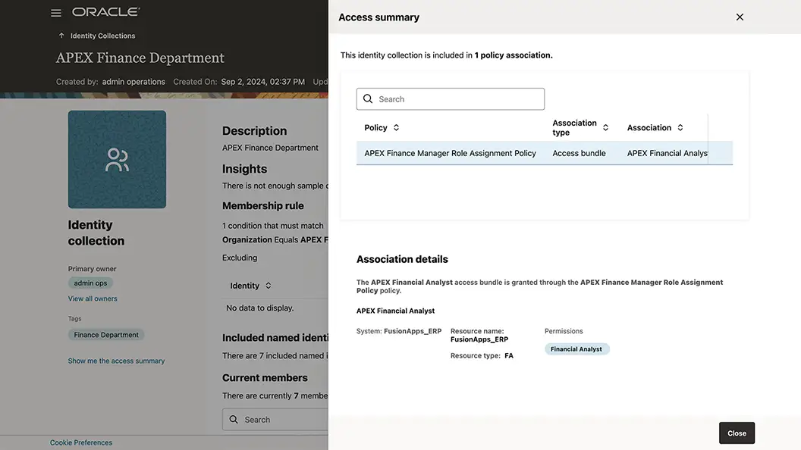Sort by Policy column
Viewport: 801px width, 450px height.
click(396, 127)
